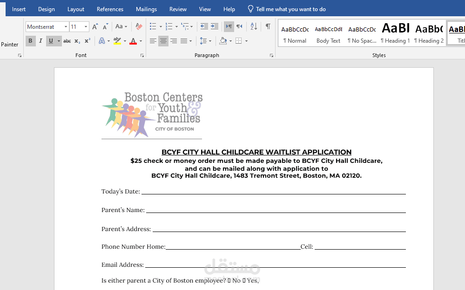The image size is (465, 290).
Task: Open line and paragraph spacing options
Action: click(x=203, y=41)
